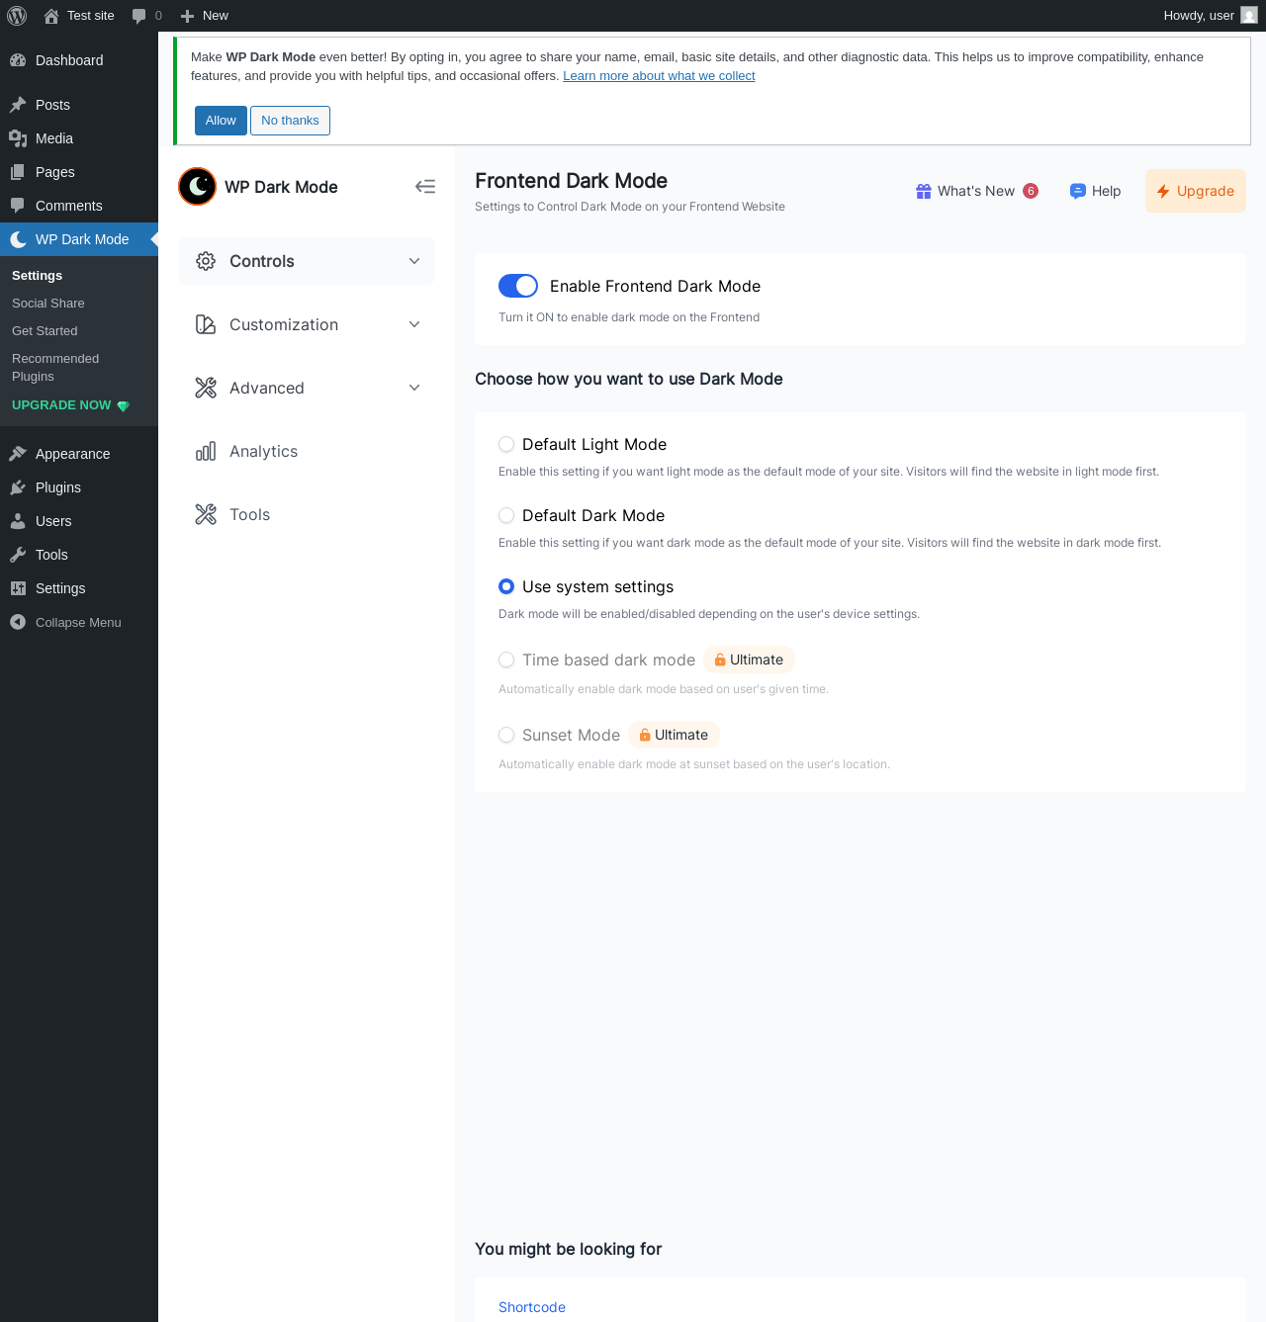
Task: Click UPGRADE NOW in the sidebar
Action: 61,405
